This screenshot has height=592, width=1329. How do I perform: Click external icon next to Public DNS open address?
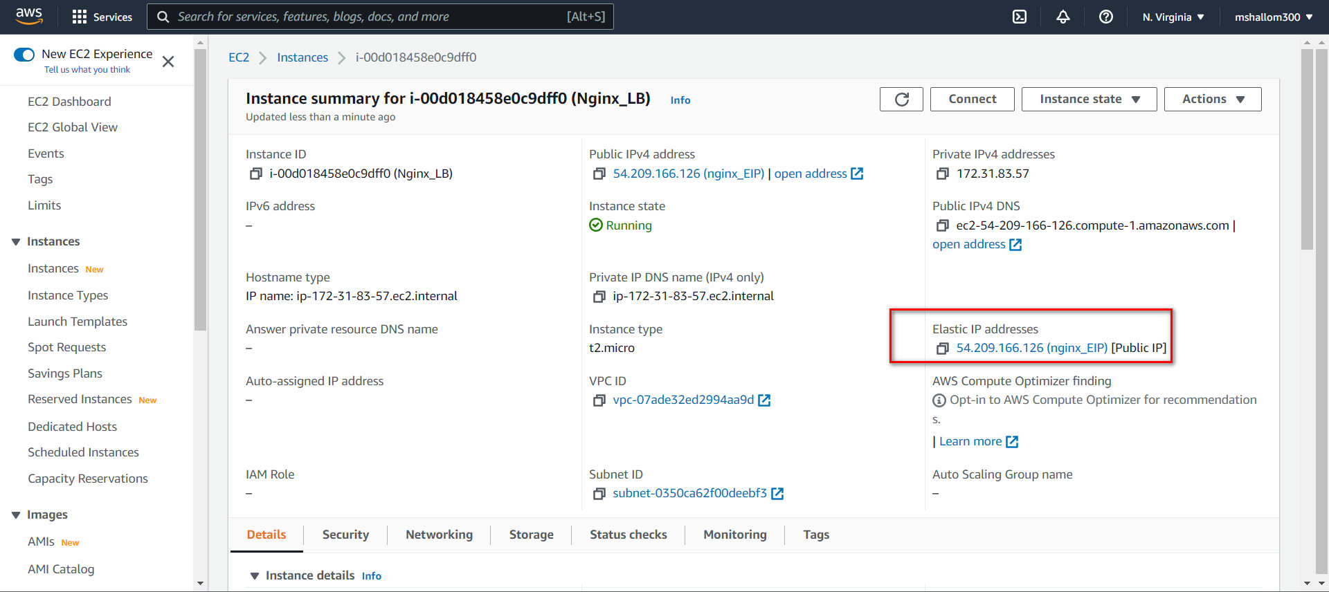(1015, 244)
